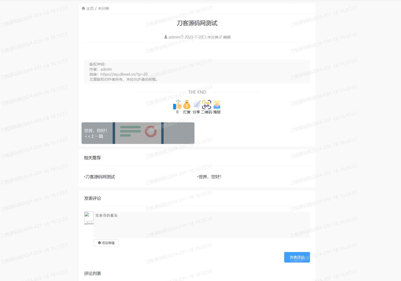Open related post 世界，您好！
Screen dimensions: 401x281
point(210,177)
